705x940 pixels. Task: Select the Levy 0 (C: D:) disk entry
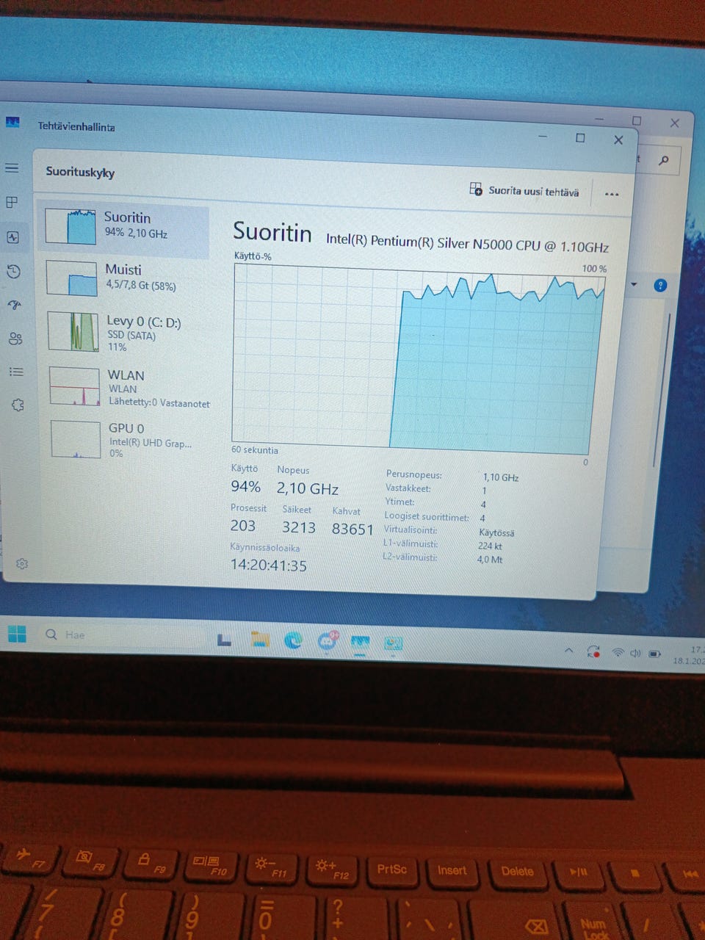[x=126, y=332]
